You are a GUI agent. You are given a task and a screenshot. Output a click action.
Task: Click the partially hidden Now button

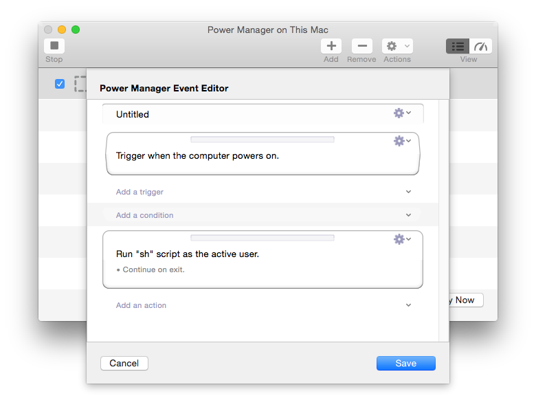tap(467, 300)
